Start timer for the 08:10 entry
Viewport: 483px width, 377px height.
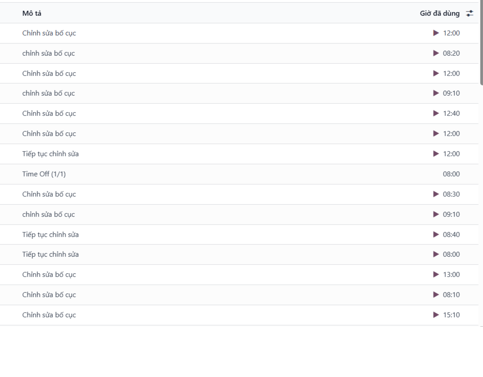pos(436,295)
